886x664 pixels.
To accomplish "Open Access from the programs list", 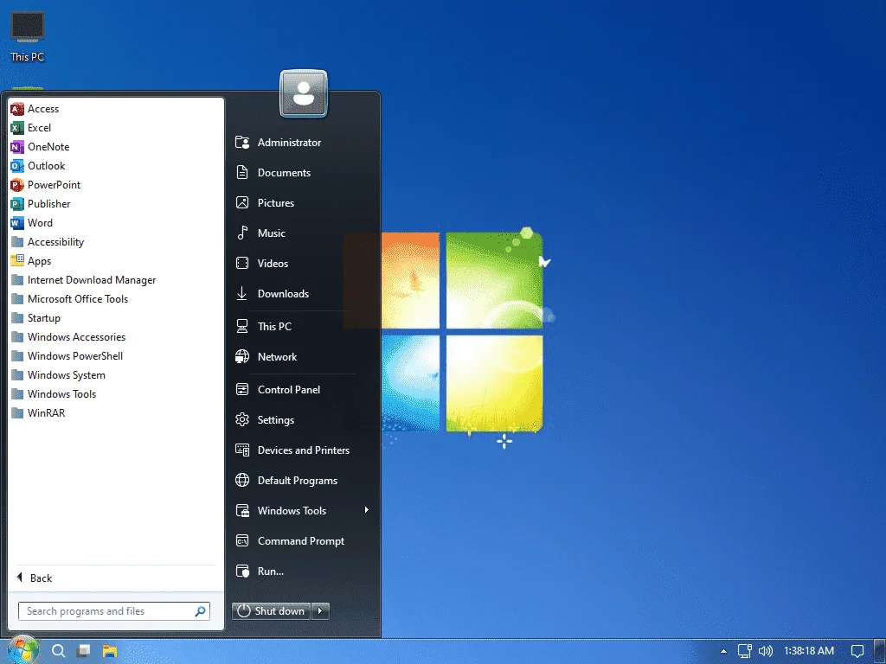I will (x=116, y=108).
